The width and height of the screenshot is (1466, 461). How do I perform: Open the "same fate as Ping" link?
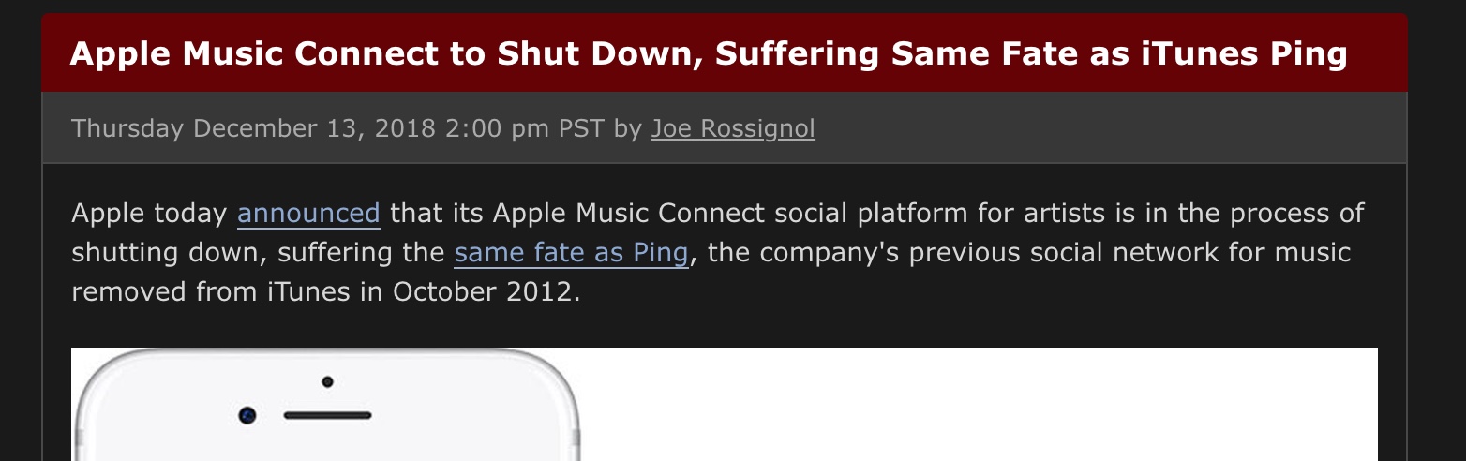point(570,253)
